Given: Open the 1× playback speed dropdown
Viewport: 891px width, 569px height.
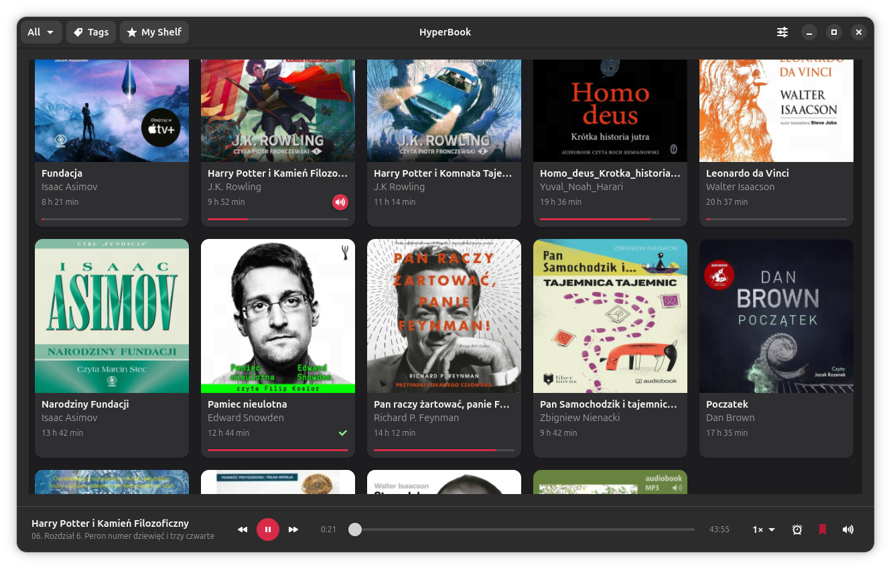Looking at the screenshot, I should 764,530.
